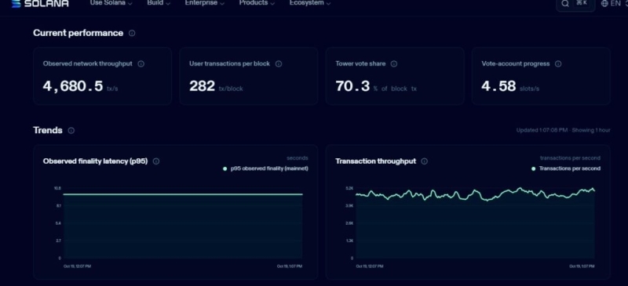Click the 4,680.5 tx/s throughput value

point(80,86)
